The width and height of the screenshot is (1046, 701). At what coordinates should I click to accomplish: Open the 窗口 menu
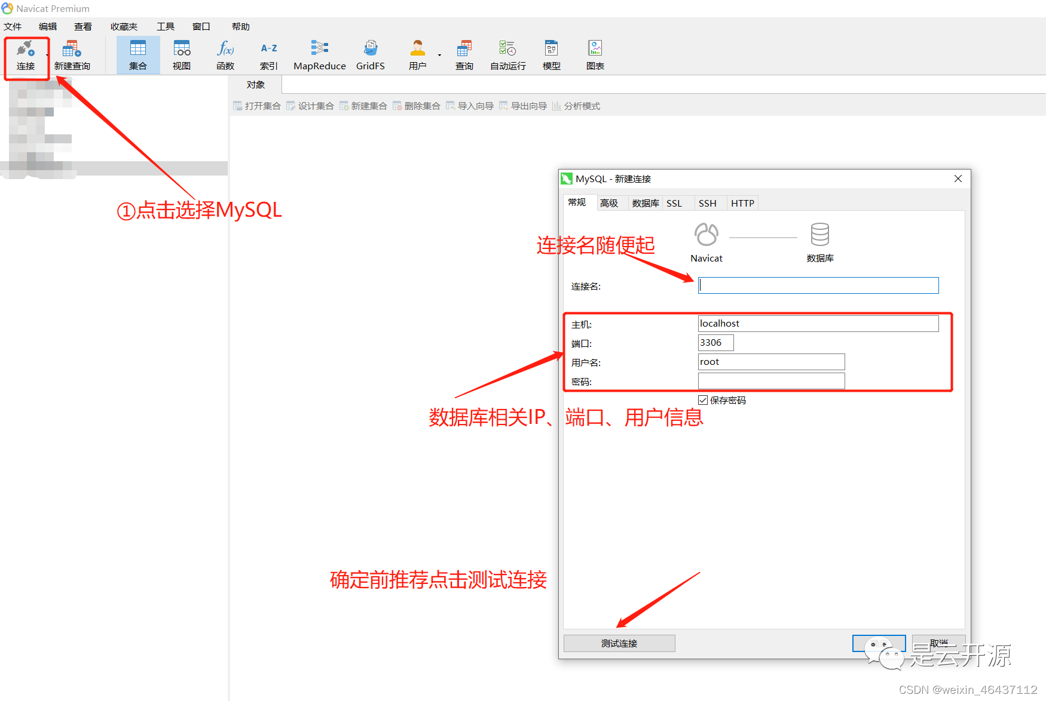point(201,26)
